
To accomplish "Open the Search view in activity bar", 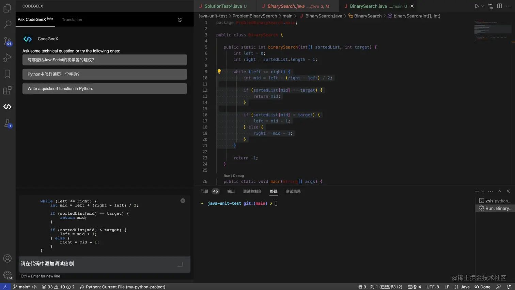I will [x=7, y=25].
